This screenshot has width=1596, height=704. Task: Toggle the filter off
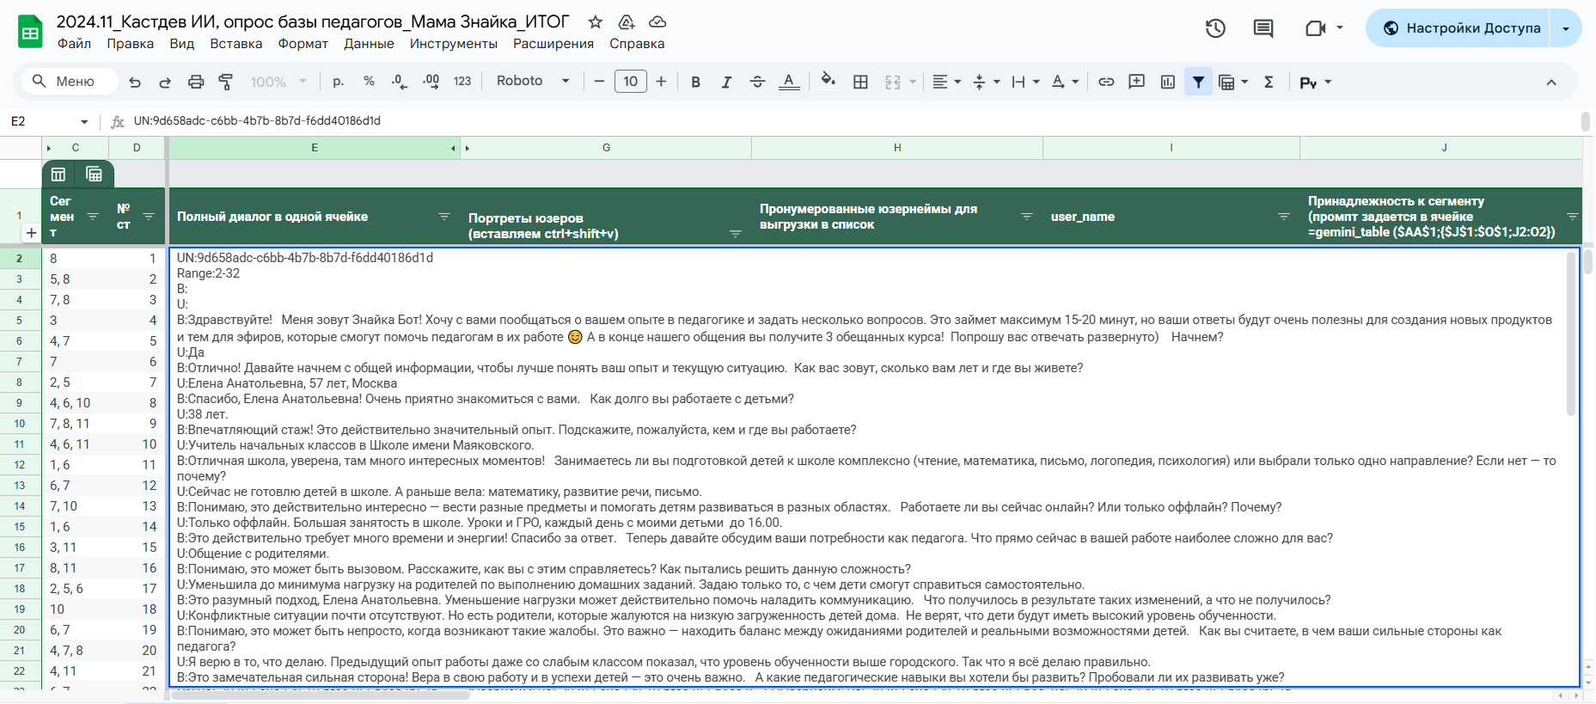1198,82
